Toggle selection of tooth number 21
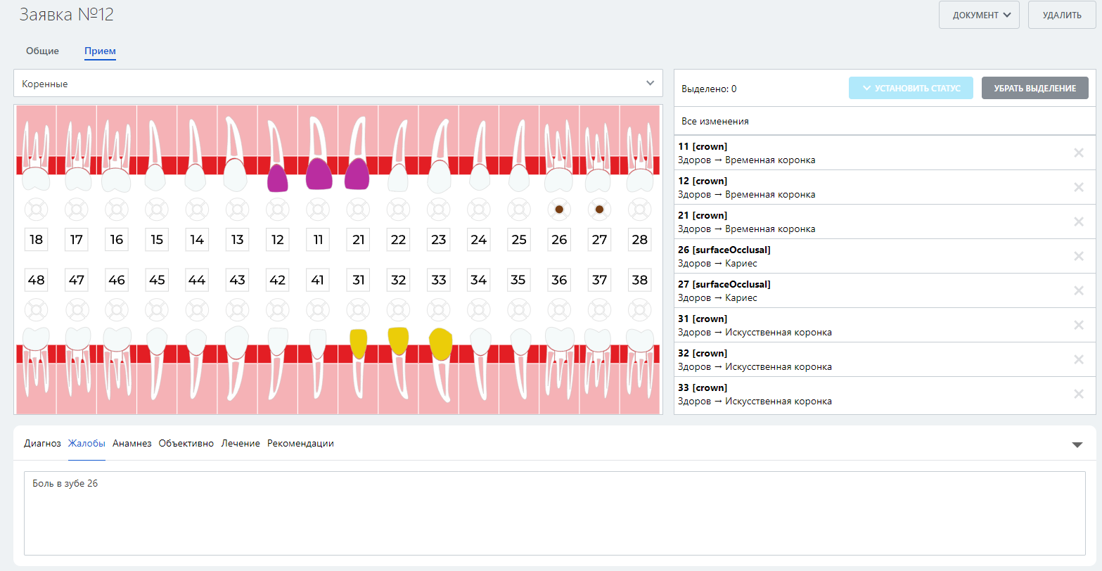Image resolution: width=1102 pixels, height=571 pixels. [x=359, y=240]
